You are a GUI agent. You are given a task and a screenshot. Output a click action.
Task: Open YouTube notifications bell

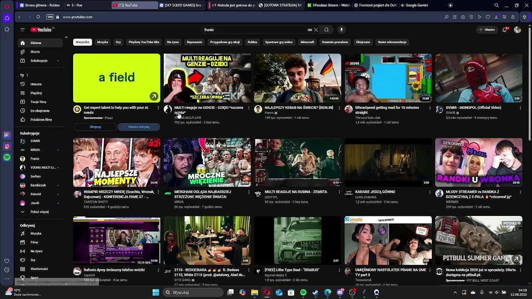505,29
